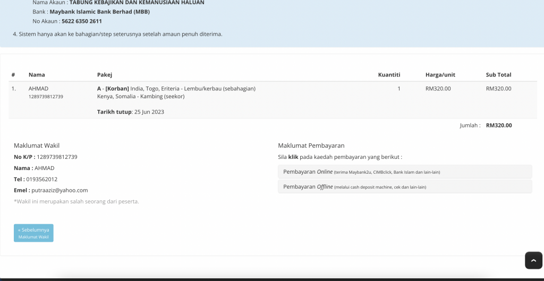Click the Nama column header
Screen dimensions: 544x281
37,74
